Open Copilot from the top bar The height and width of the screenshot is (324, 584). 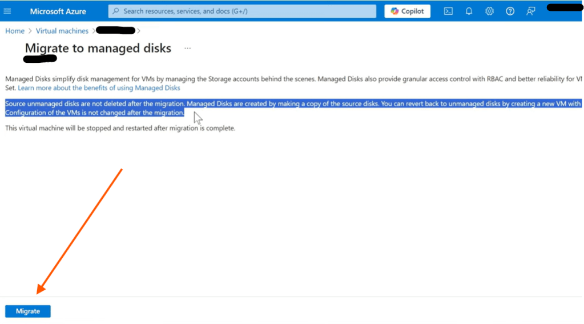coord(407,11)
